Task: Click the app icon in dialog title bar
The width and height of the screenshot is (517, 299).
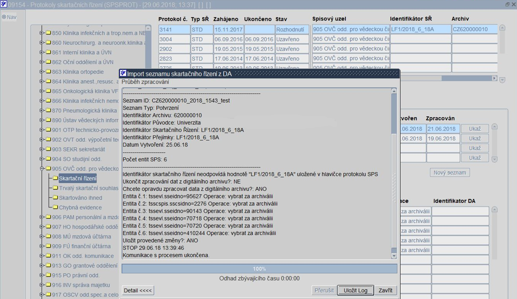Action: (x=123, y=73)
